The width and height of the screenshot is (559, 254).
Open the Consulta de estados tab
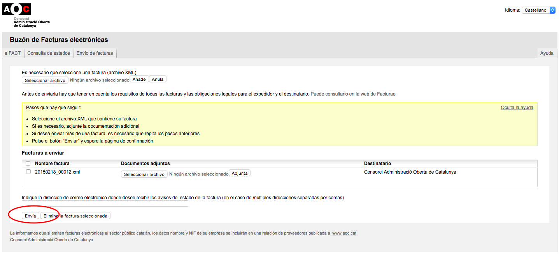[49, 53]
